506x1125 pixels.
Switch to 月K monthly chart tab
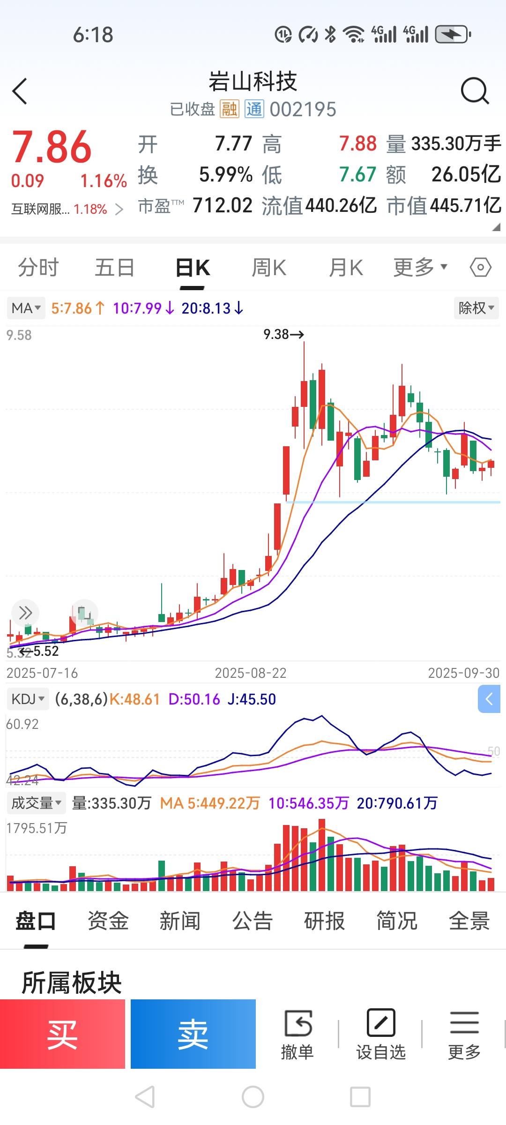[x=346, y=268]
